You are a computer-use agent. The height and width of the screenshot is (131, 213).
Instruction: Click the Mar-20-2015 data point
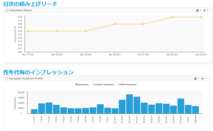pos(115,24)
